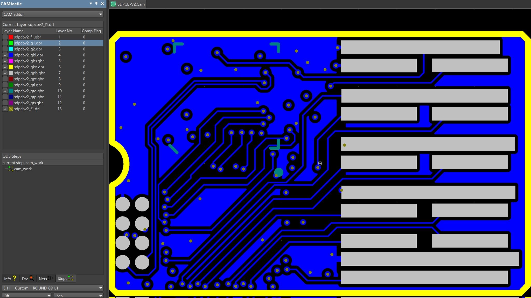Click the drill layer icon for sdpcbv2_f1.drl
The height and width of the screenshot is (298, 531).
click(x=11, y=109)
